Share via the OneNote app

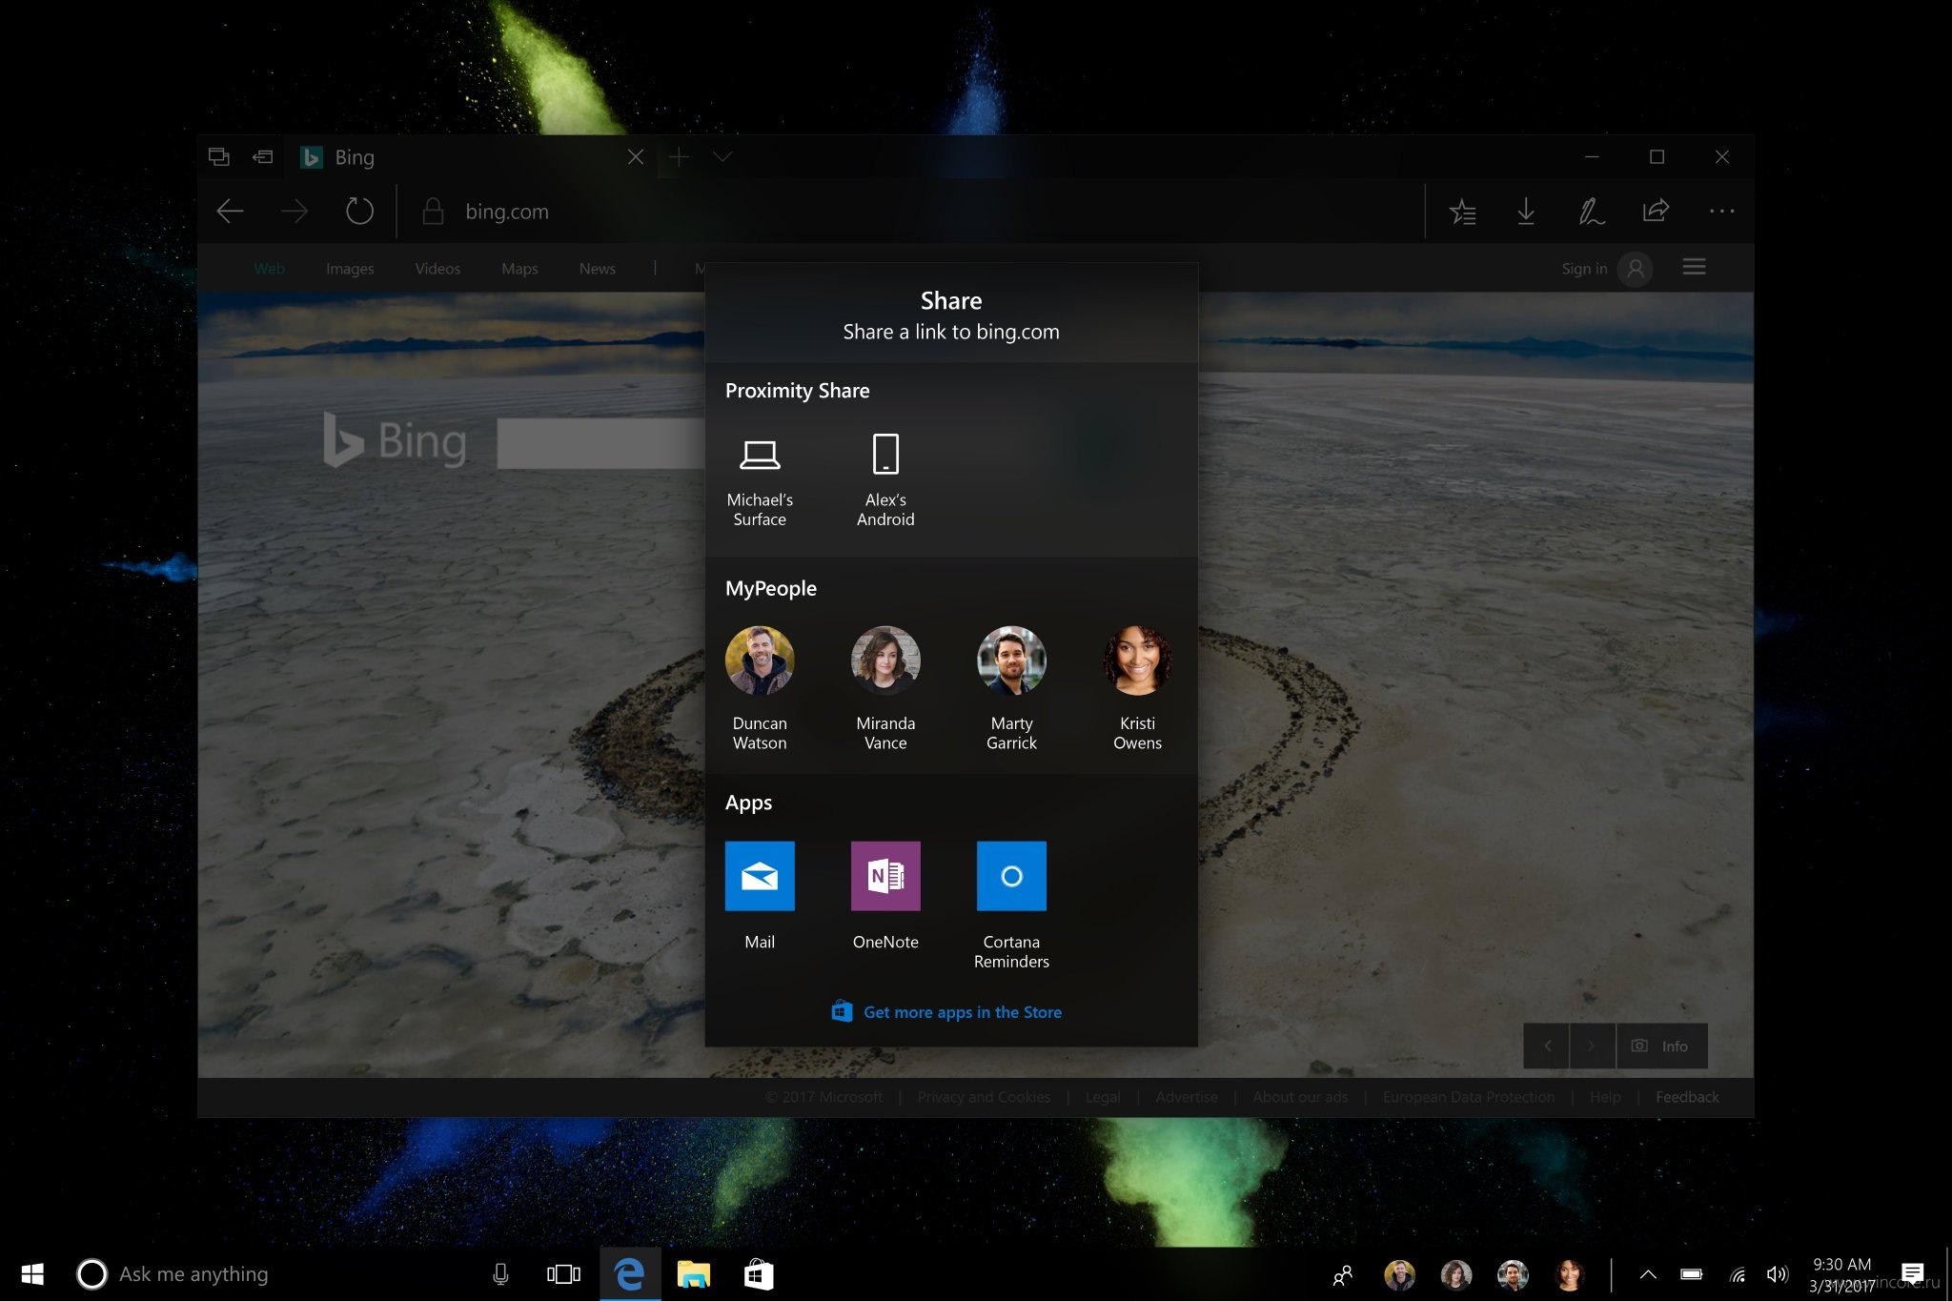pyautogui.click(x=885, y=896)
